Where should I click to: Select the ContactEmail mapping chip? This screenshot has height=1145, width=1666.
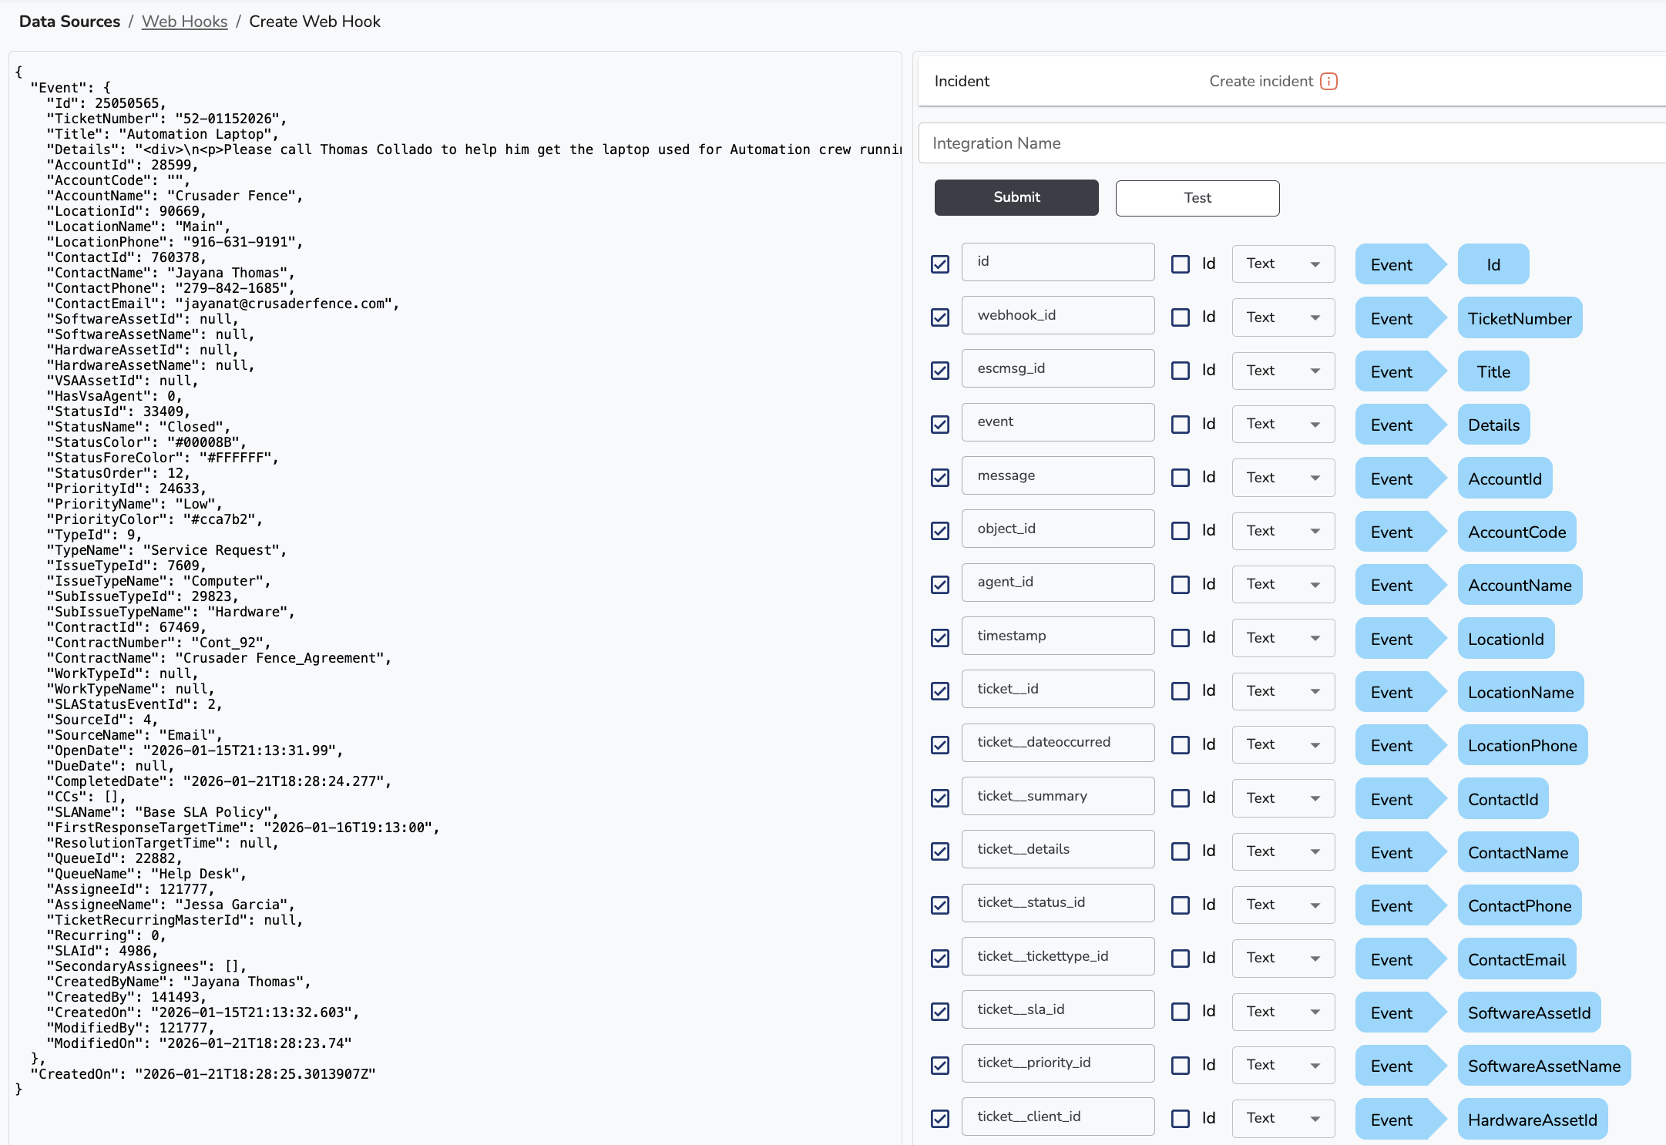[1516, 959]
